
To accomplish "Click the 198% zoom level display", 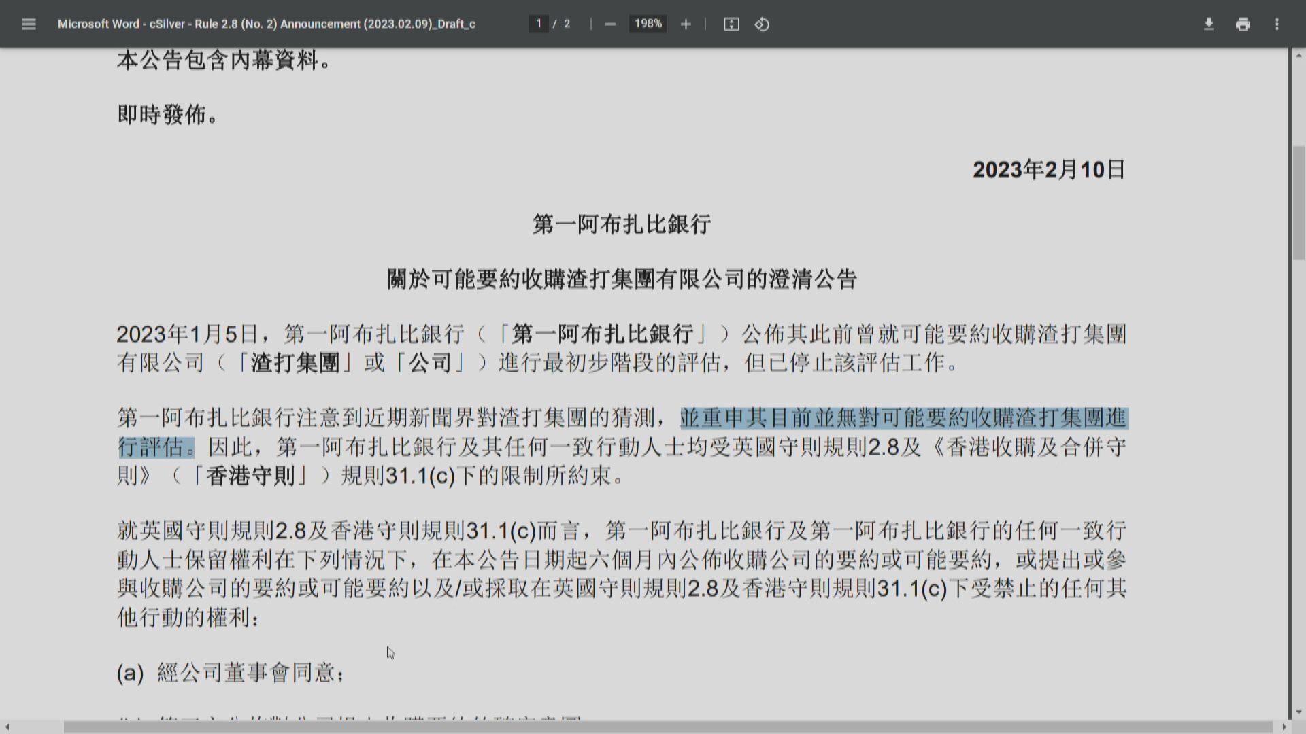I will click(647, 24).
